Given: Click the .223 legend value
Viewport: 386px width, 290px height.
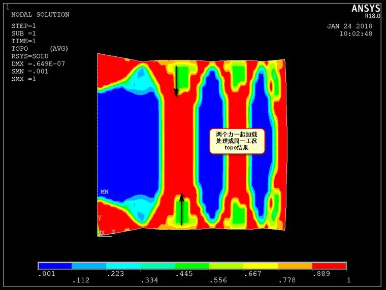Looking at the screenshot, I should click(115, 274).
